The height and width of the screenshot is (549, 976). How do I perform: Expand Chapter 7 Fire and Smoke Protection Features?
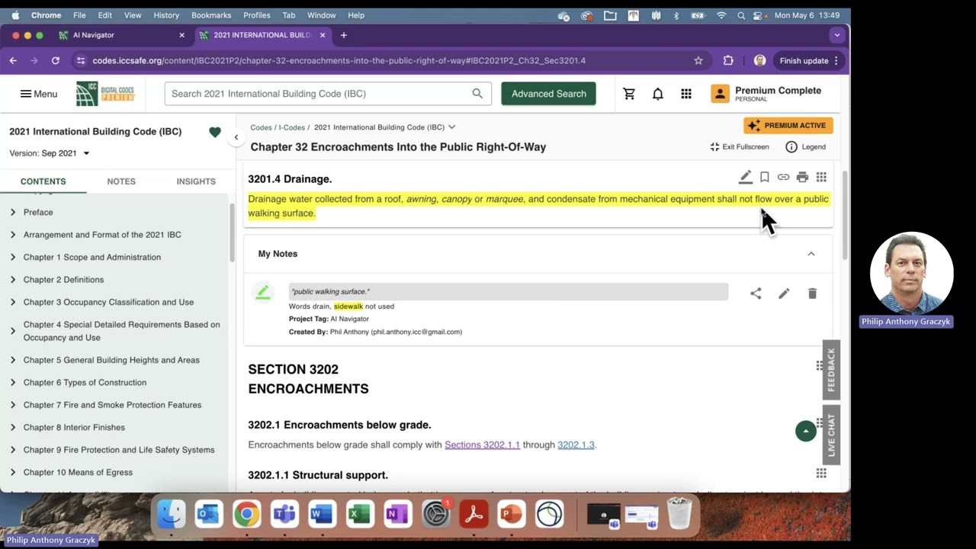click(x=13, y=405)
